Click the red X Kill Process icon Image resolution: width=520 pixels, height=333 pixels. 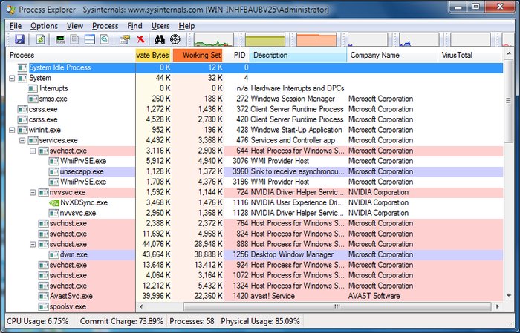tap(140, 40)
